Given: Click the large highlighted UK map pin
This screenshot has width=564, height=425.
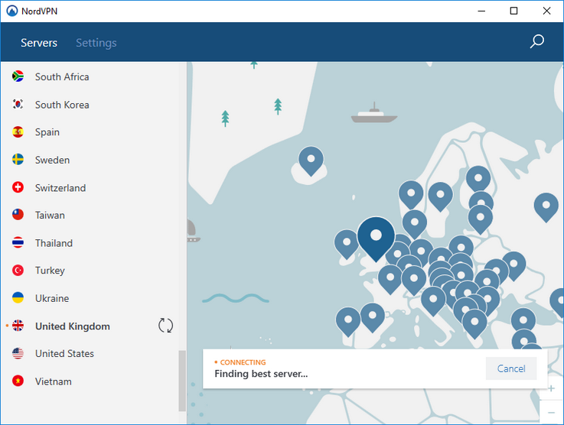Looking at the screenshot, I should click(376, 238).
